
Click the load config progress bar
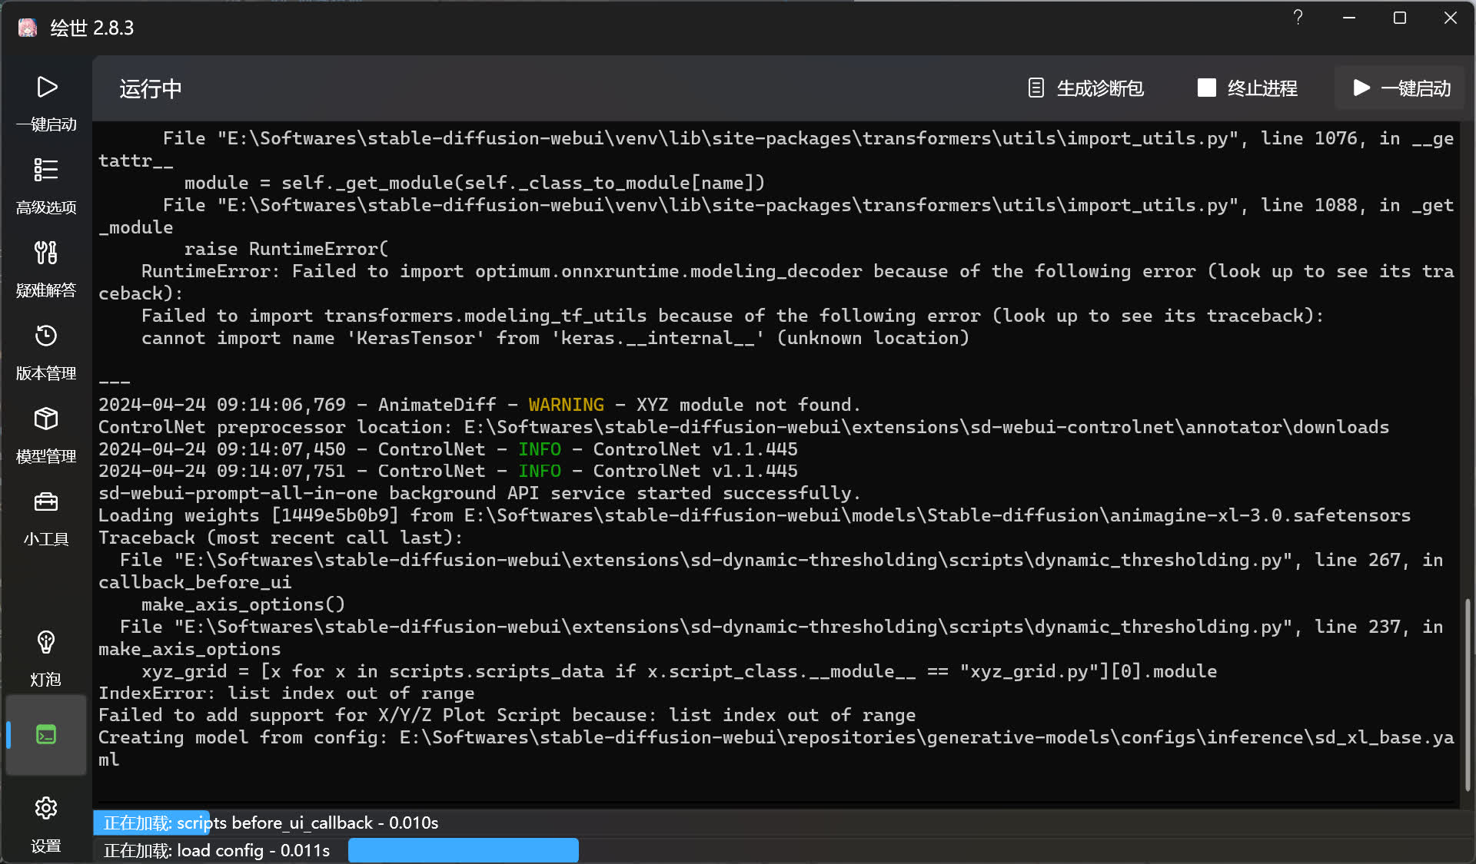[x=463, y=850]
